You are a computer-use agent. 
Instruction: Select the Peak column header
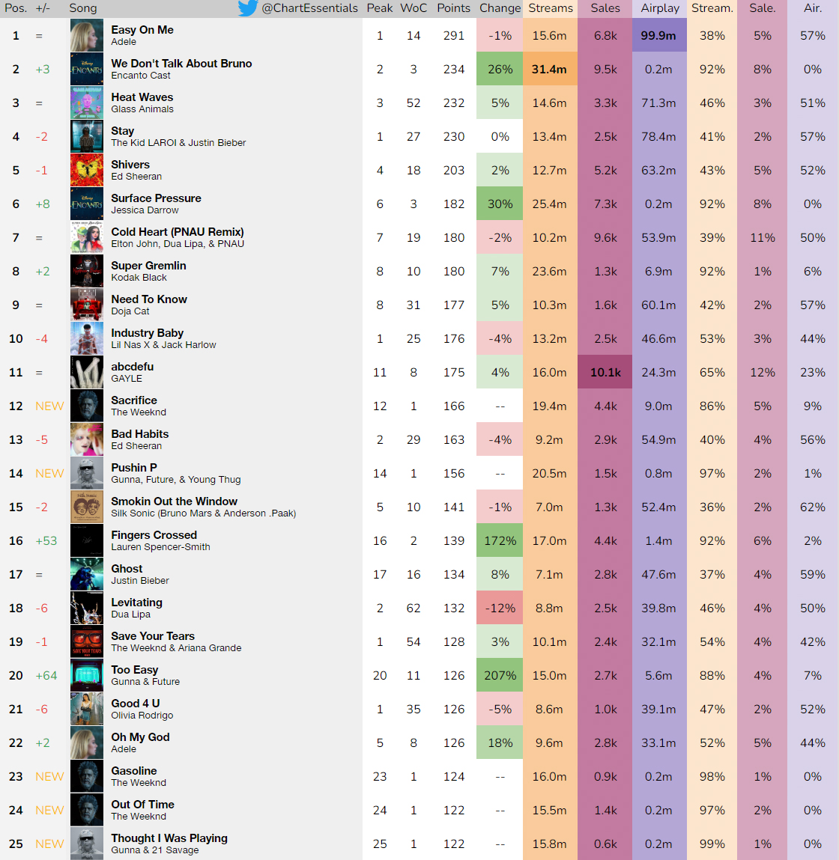pos(380,8)
